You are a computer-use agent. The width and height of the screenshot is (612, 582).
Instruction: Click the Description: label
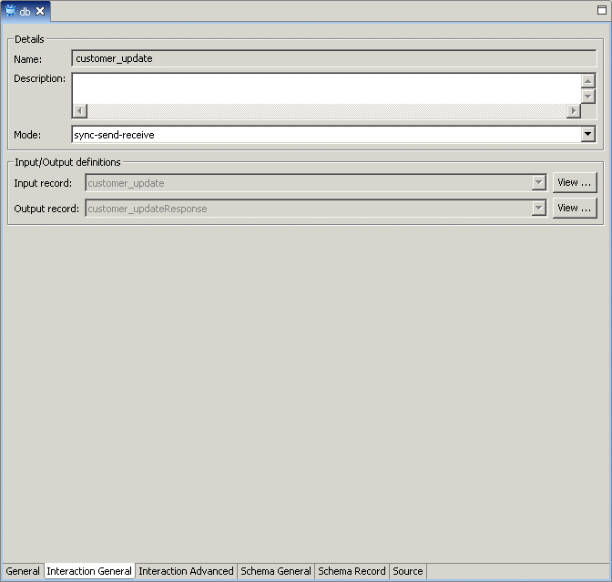click(x=39, y=79)
